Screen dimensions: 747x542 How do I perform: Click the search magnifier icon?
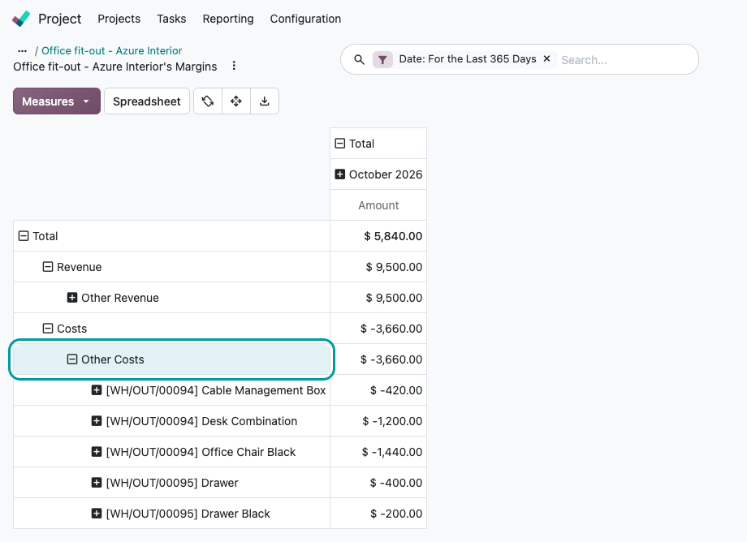(x=359, y=59)
